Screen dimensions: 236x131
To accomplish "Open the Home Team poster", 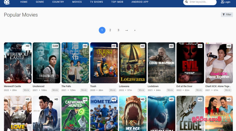I will [104, 113].
